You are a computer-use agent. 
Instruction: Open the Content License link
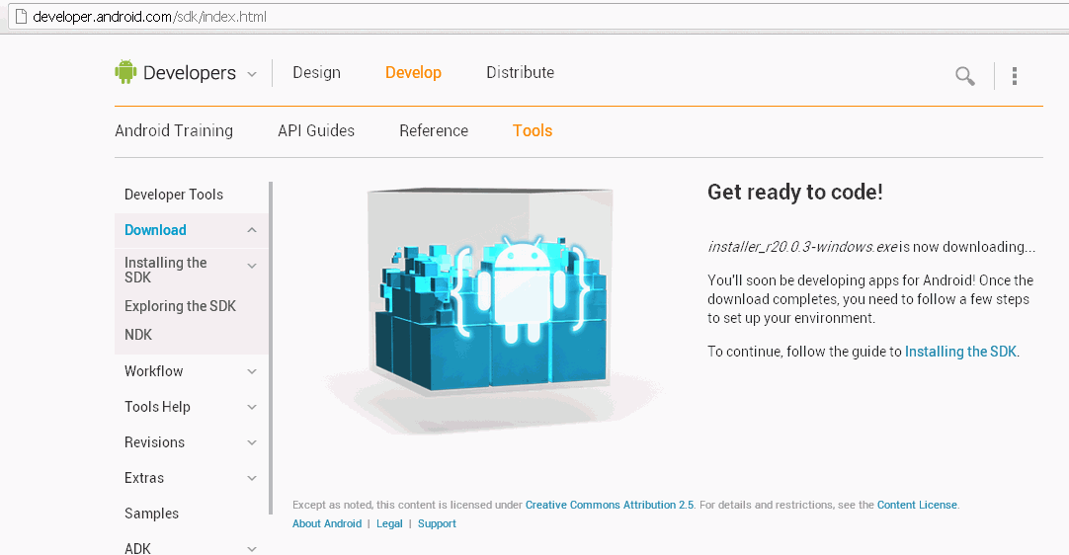point(917,506)
